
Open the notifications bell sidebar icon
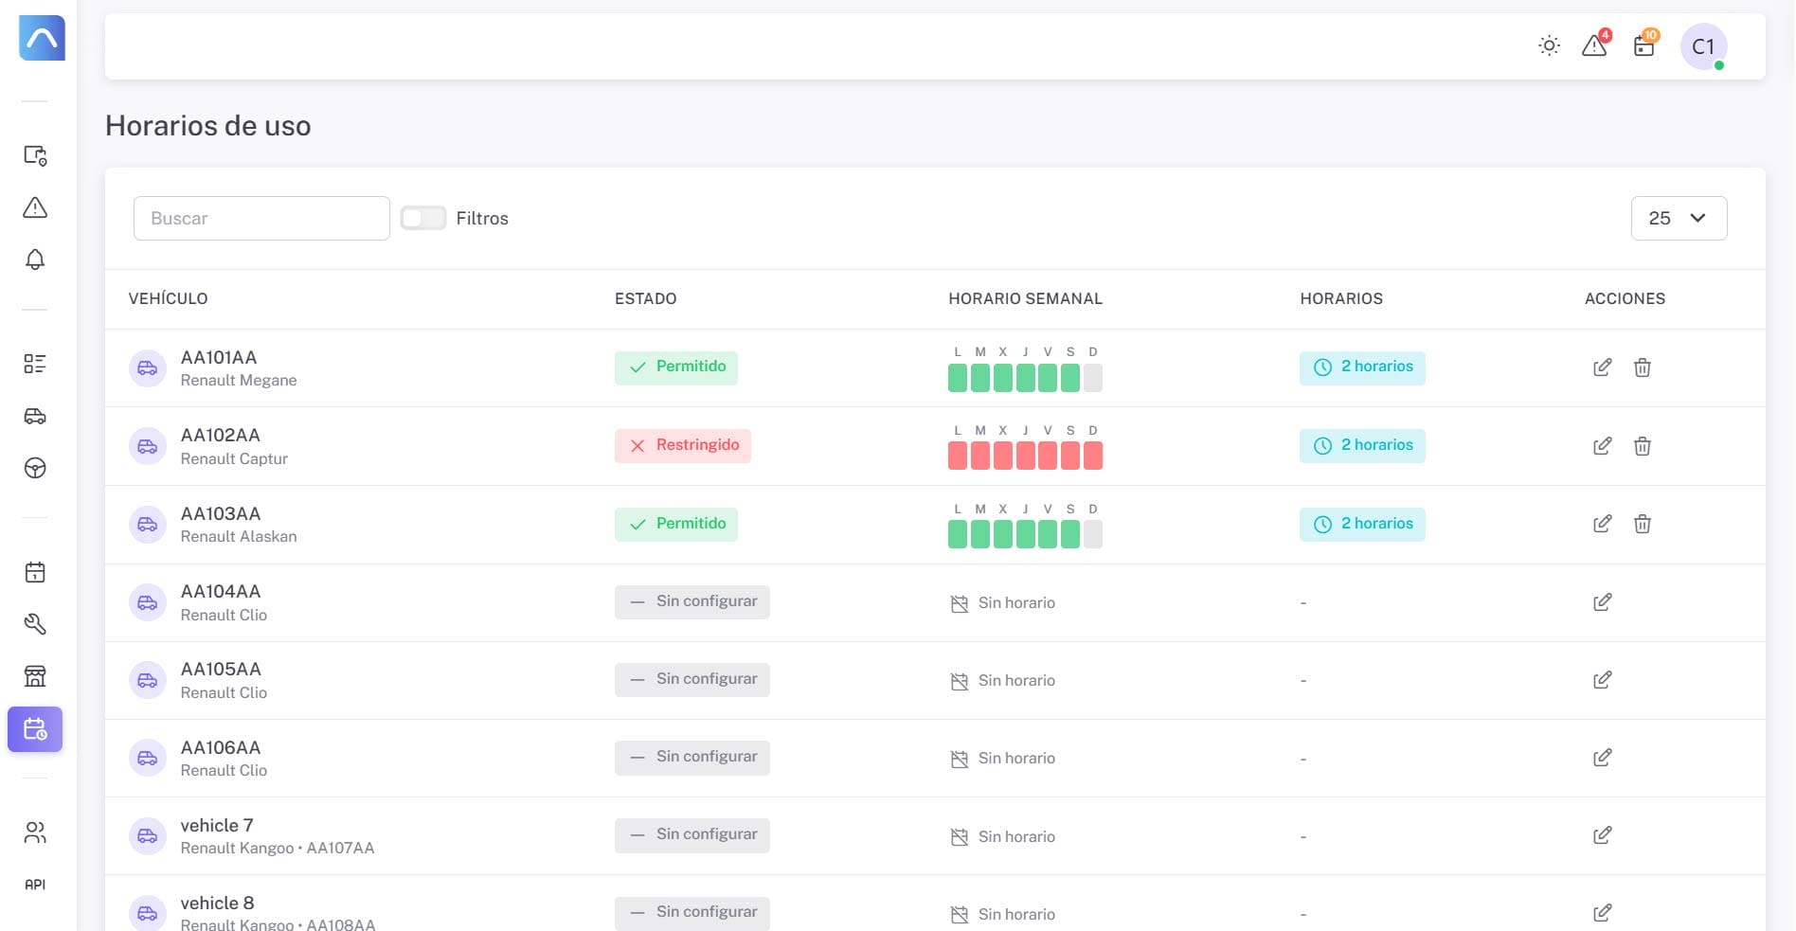(x=35, y=260)
